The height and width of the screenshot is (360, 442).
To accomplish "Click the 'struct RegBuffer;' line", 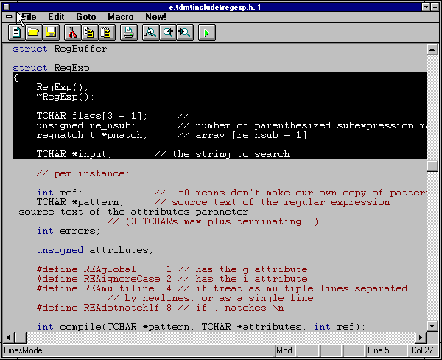I will [x=63, y=49].
